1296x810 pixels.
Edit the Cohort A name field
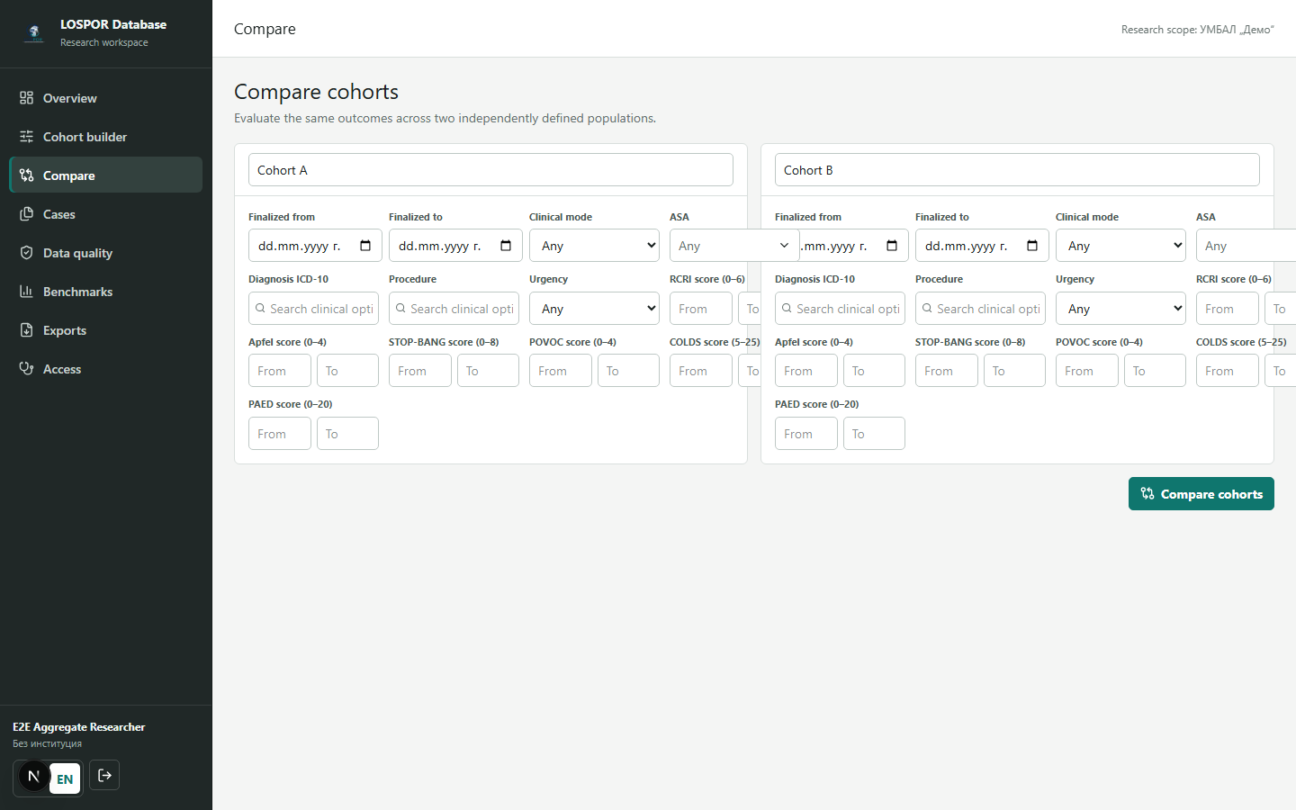pos(490,170)
